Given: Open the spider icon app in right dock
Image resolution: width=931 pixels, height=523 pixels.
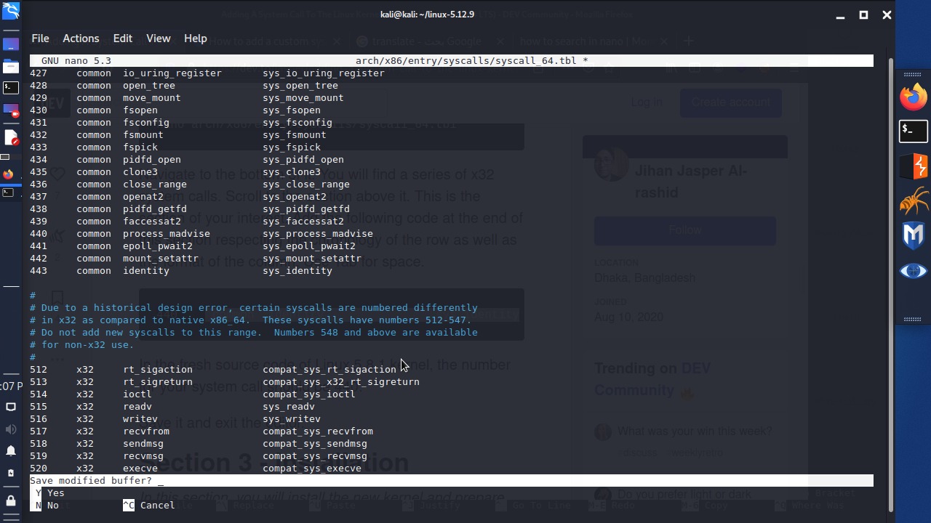Looking at the screenshot, I should [914, 201].
